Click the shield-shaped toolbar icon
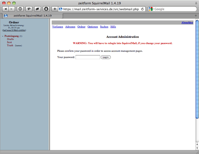199x154 pixels. pos(46,9)
